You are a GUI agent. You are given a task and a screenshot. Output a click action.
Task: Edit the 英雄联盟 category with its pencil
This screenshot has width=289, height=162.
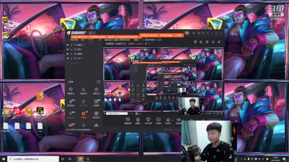[124, 44]
